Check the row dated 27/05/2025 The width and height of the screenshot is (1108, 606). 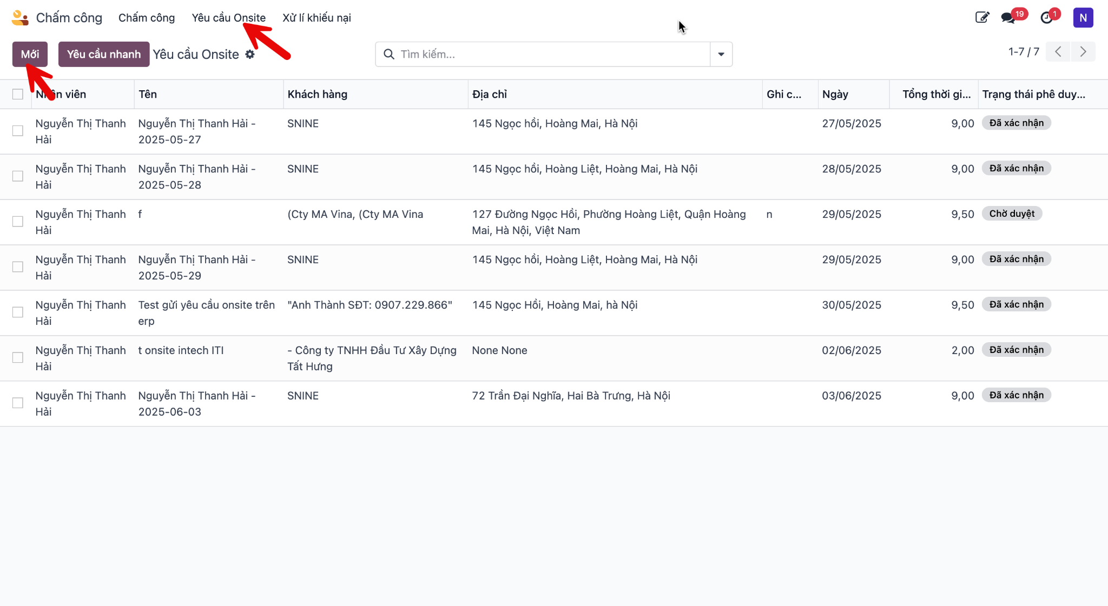point(18,131)
